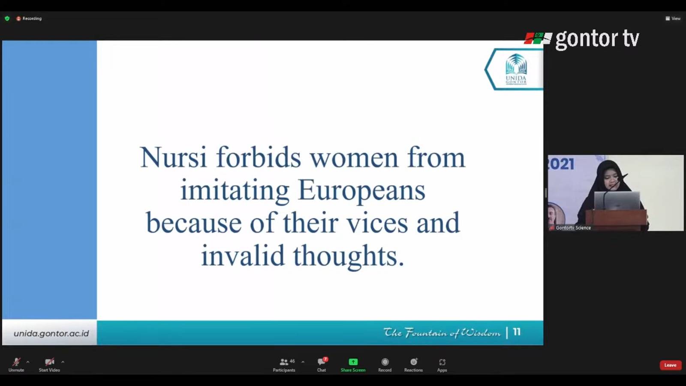Click the red Recording indicator

tap(29, 18)
